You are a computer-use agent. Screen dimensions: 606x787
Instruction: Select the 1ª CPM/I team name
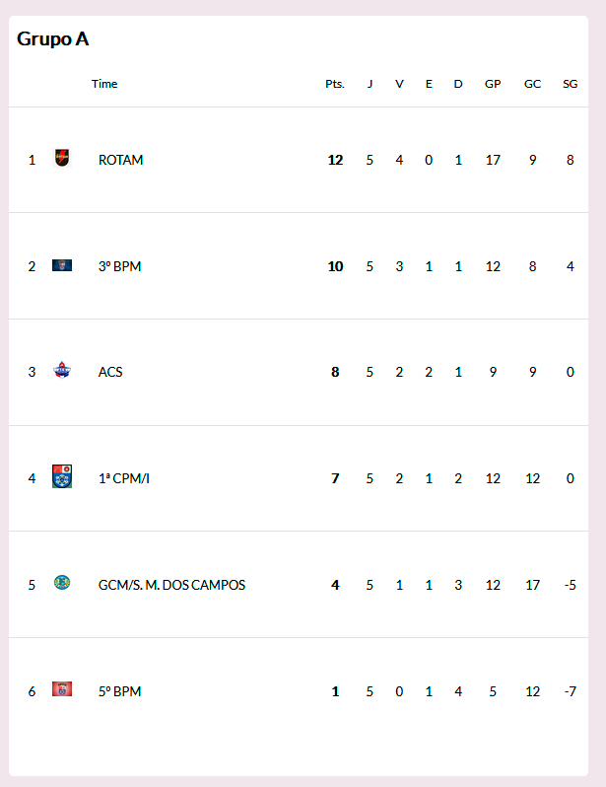click(x=124, y=478)
